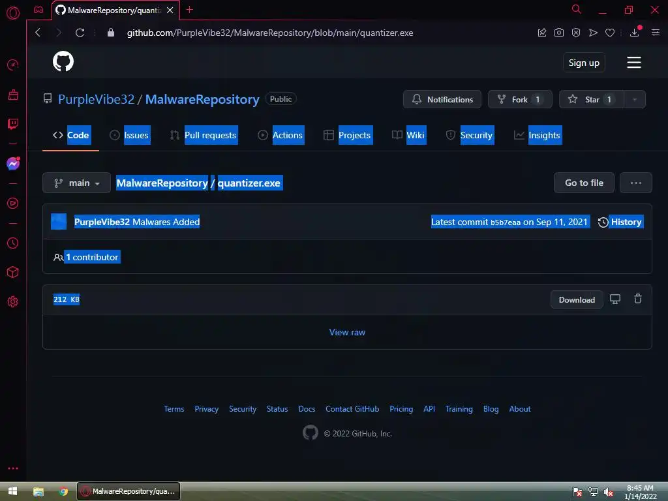The width and height of the screenshot is (668, 501).
Task: Open the Pricing footer link
Action: coord(401,409)
